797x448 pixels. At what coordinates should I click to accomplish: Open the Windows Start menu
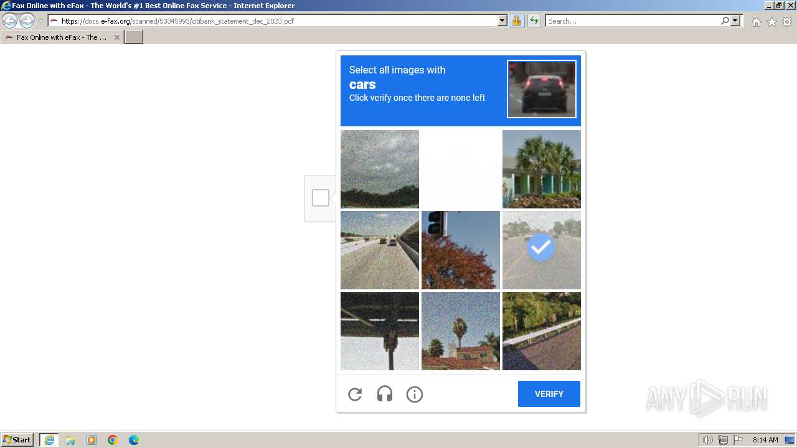17,440
